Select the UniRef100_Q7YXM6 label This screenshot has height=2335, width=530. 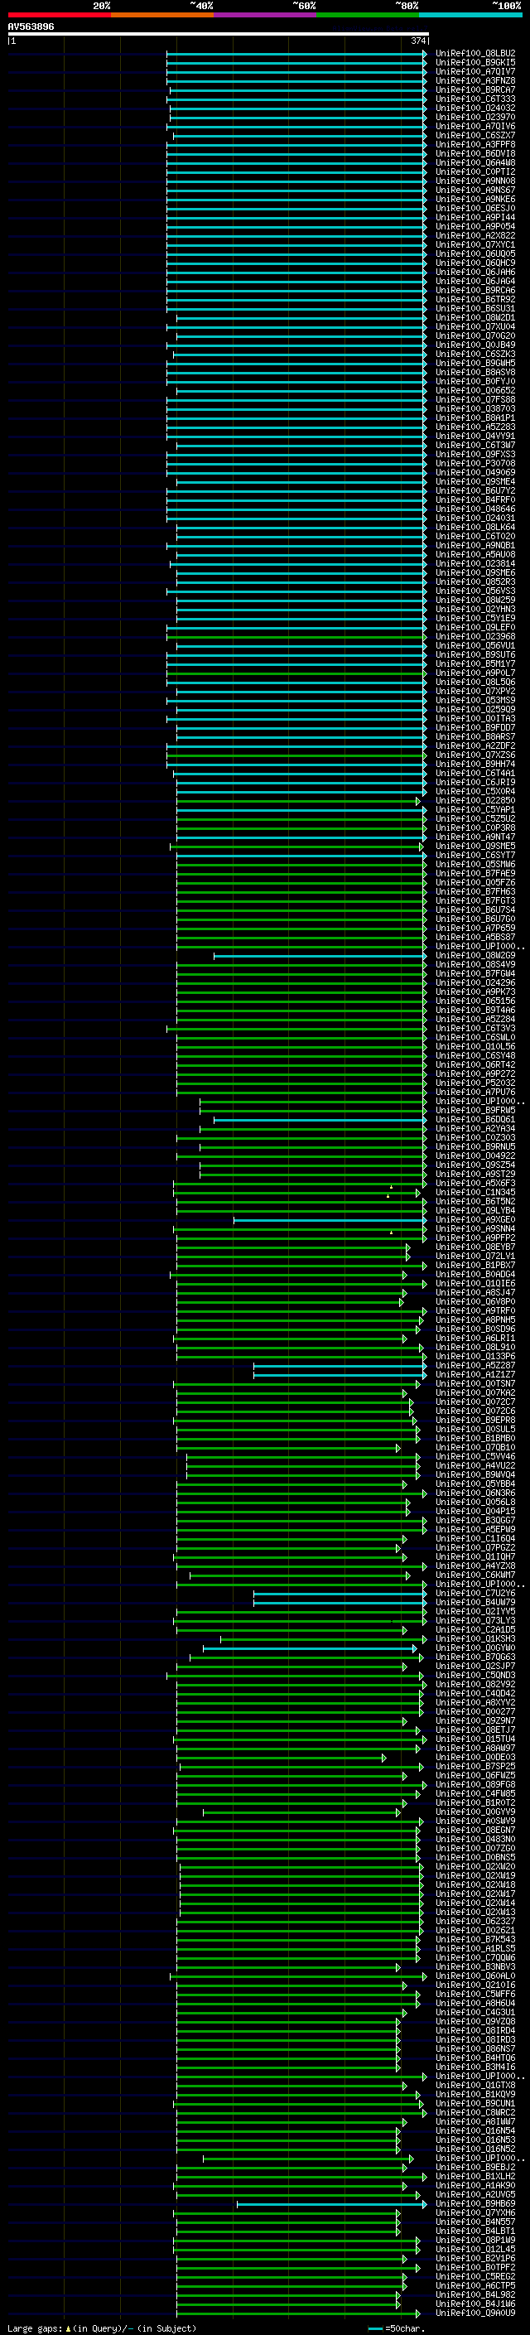(x=475, y=2212)
